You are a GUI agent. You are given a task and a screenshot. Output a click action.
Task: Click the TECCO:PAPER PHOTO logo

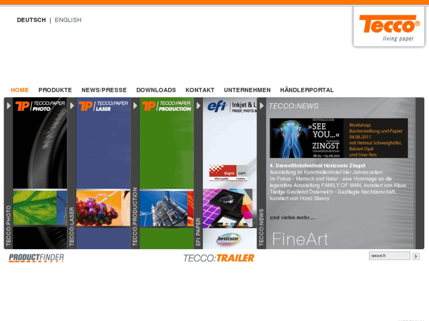pyautogui.click(x=40, y=106)
